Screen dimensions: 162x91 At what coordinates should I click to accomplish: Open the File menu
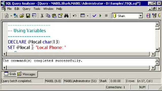(9, 9)
